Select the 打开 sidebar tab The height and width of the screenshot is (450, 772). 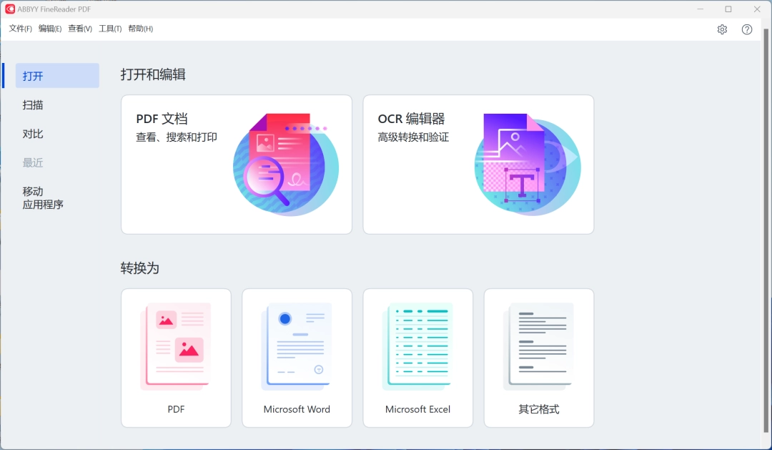[x=57, y=75]
